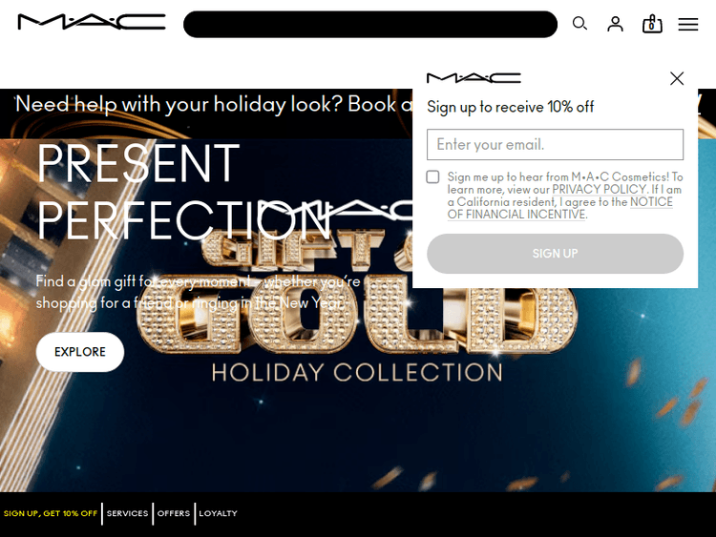The width and height of the screenshot is (716, 537).
Task: Open the account profile icon
Action: 615,24
